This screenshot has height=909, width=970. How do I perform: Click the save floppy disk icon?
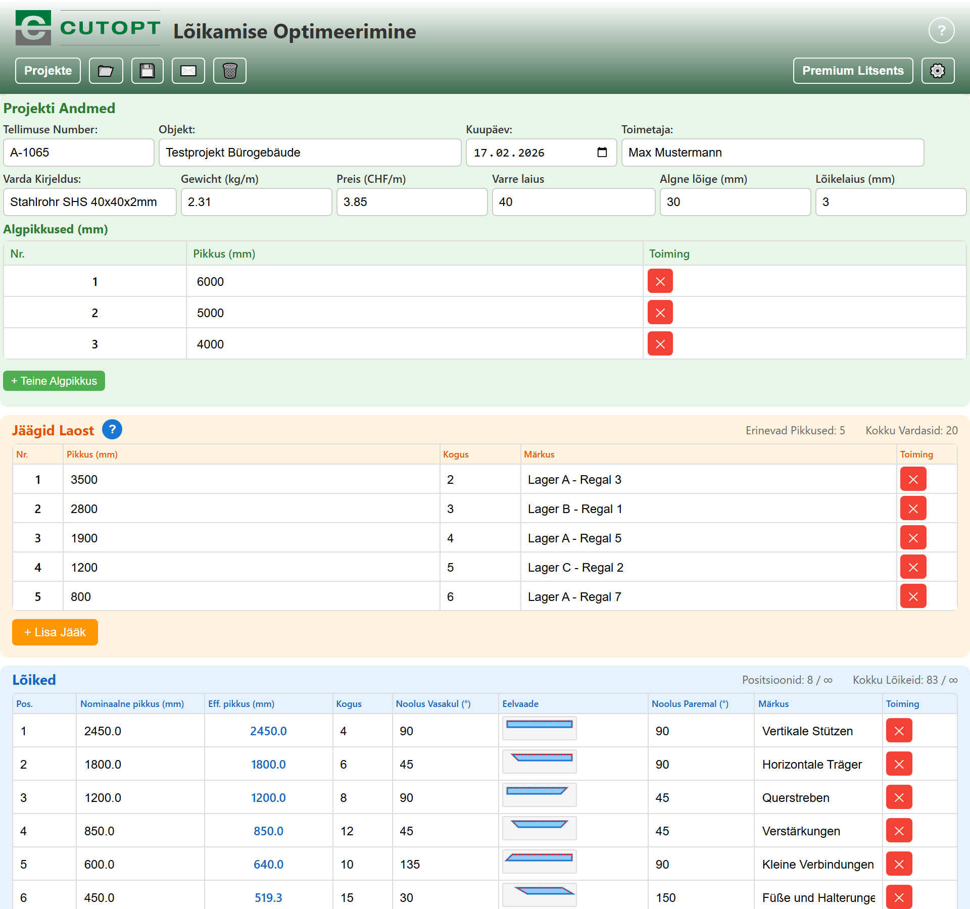[x=148, y=71]
